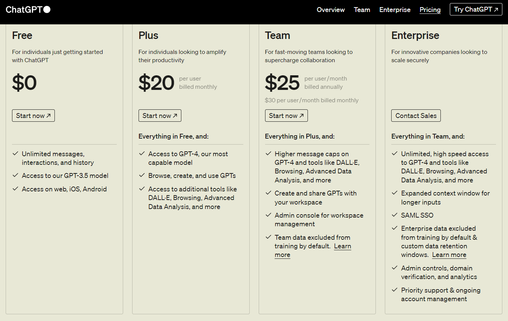Open the Overview nav item
The width and height of the screenshot is (508, 321).
coord(331,10)
